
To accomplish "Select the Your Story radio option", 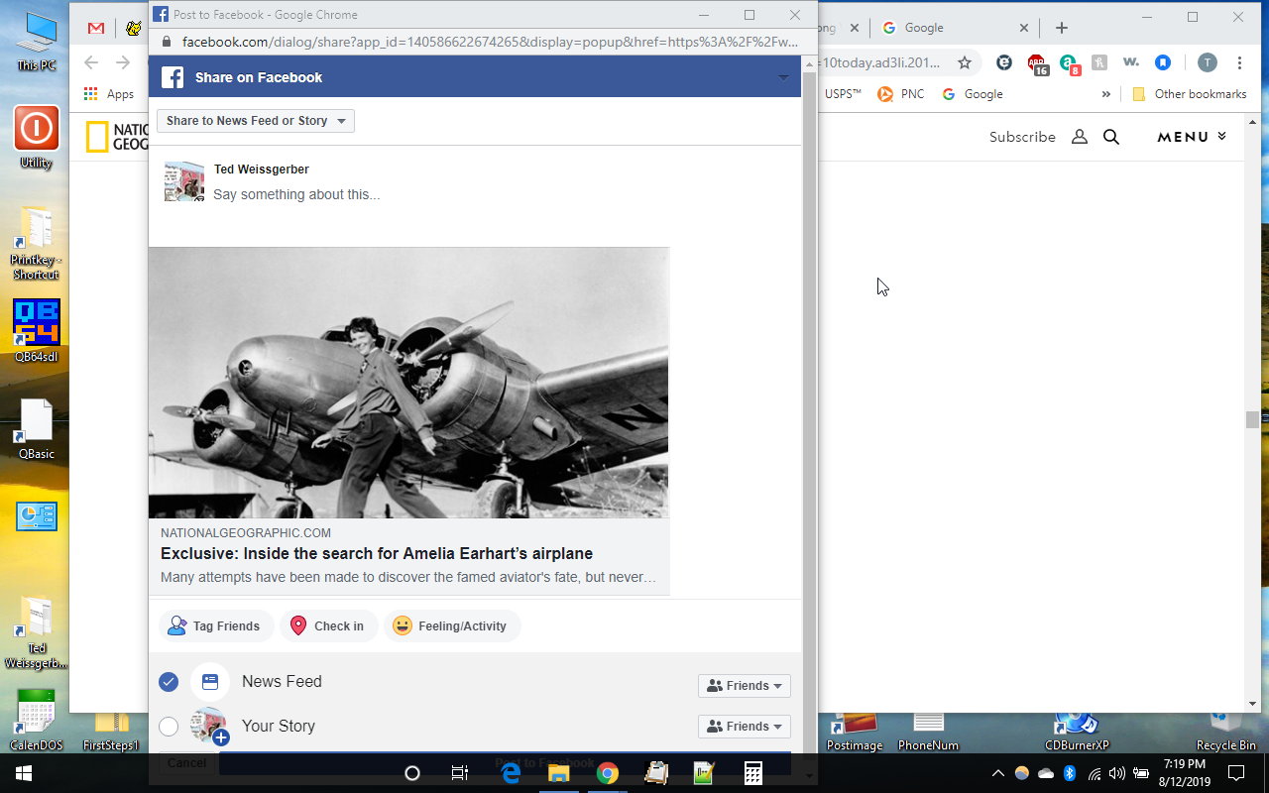I will [x=169, y=727].
